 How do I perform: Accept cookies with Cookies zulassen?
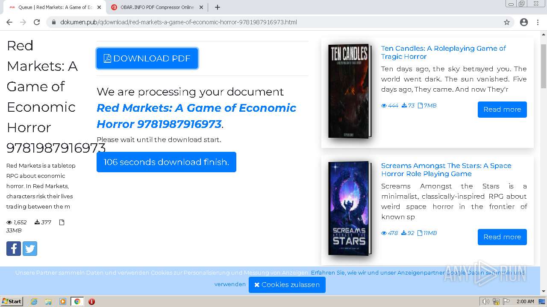pos(287,285)
